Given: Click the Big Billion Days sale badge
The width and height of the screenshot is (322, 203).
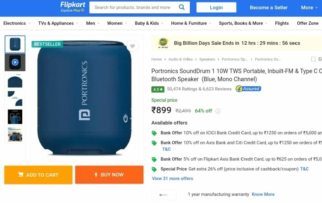Looking at the screenshot, I should tap(163, 43).
